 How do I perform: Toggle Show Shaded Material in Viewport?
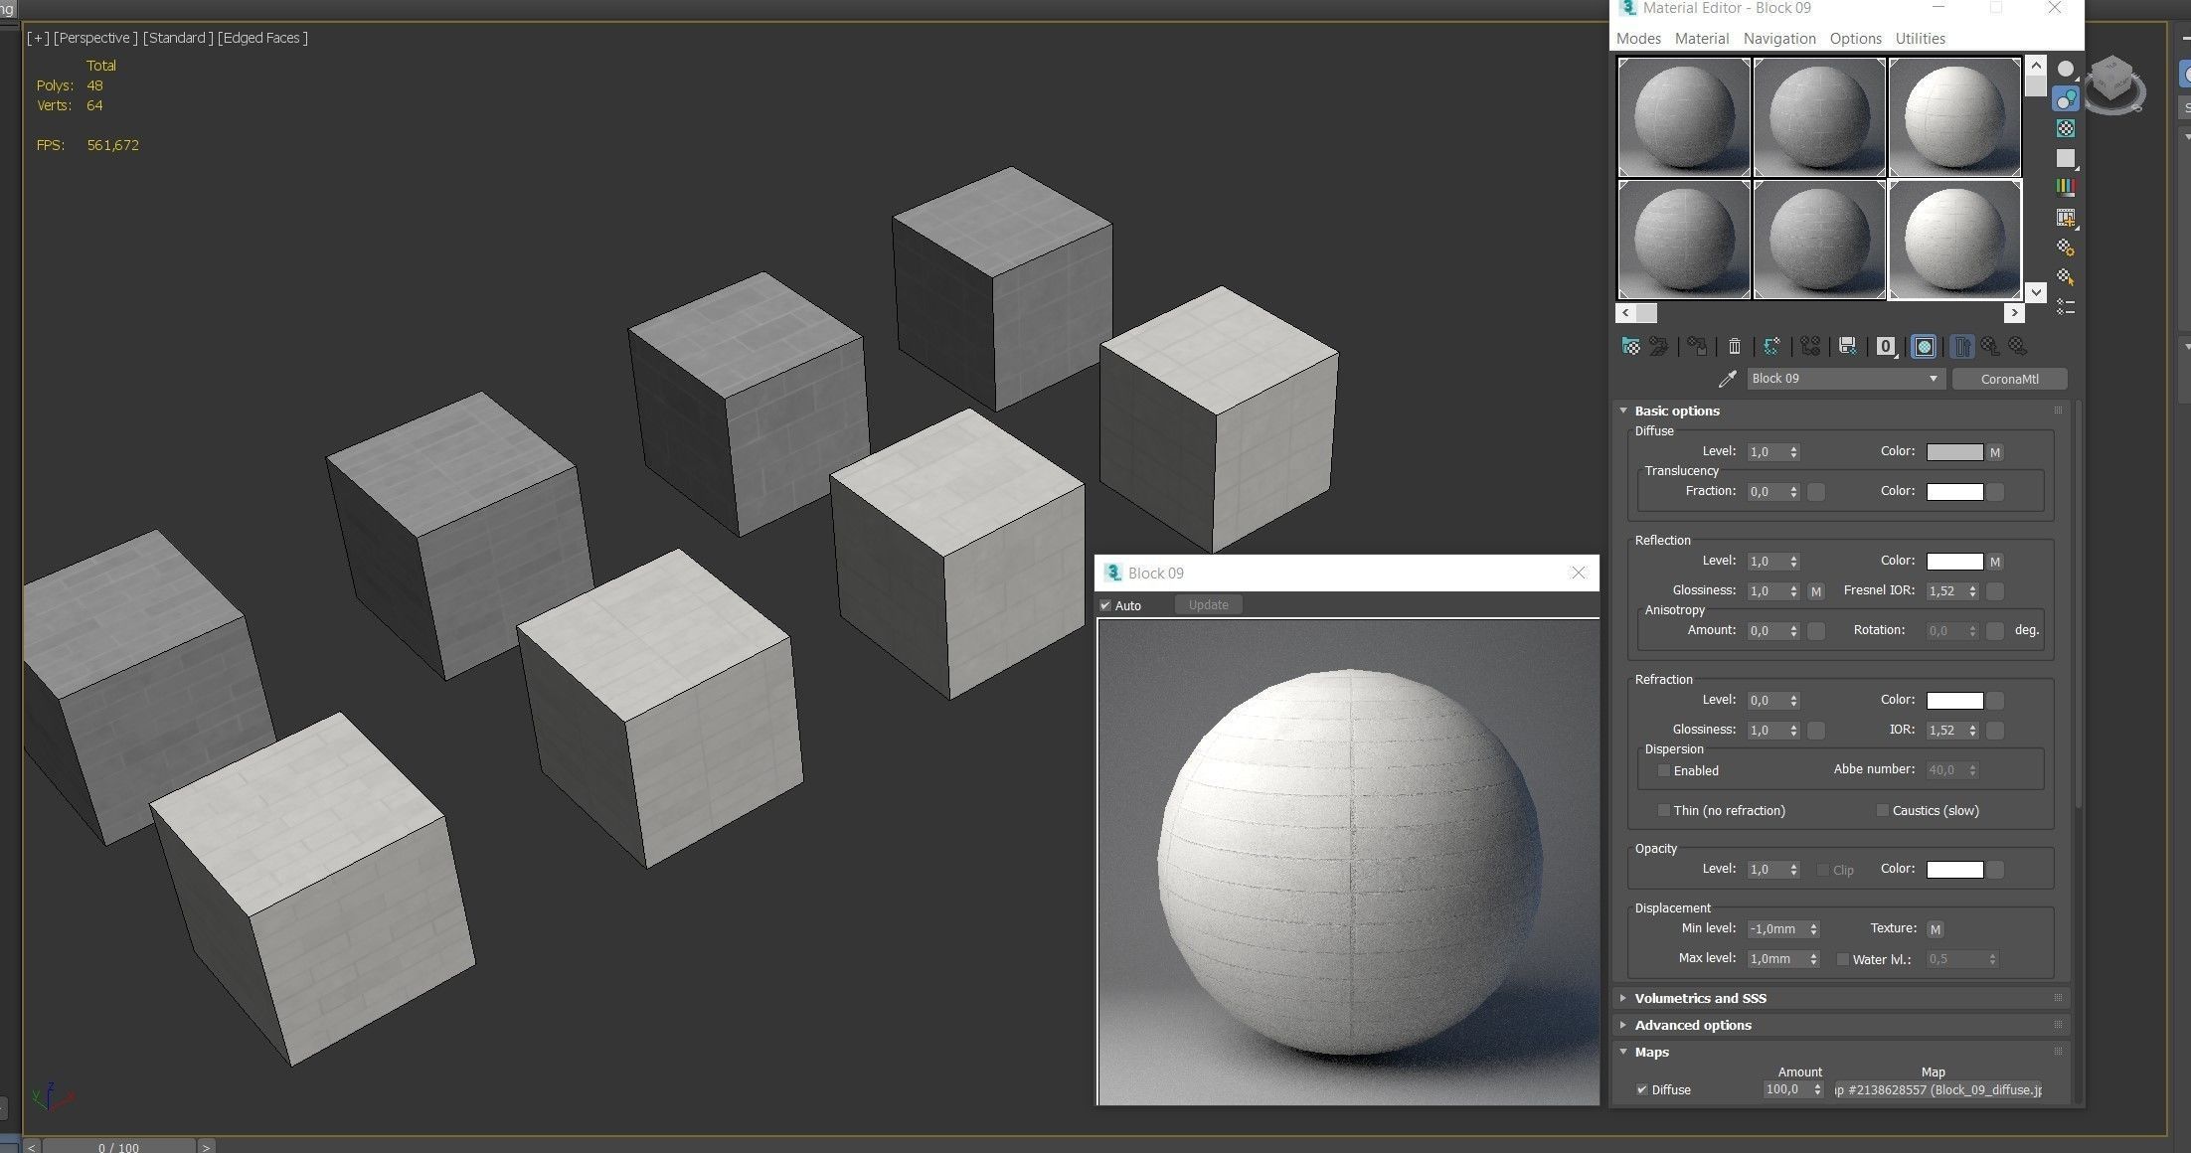(1924, 346)
